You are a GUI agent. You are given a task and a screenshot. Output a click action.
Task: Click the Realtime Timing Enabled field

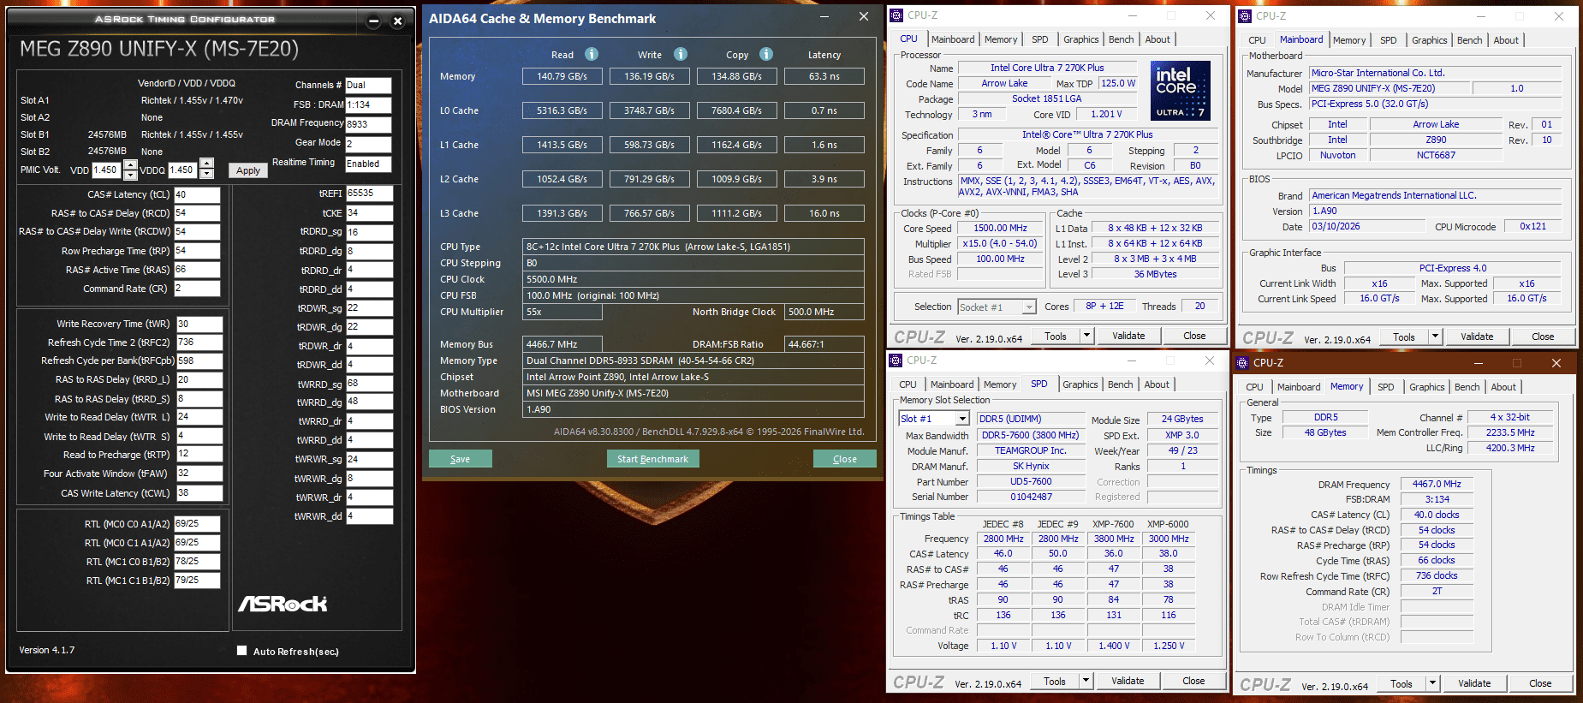pyautogui.click(x=368, y=164)
